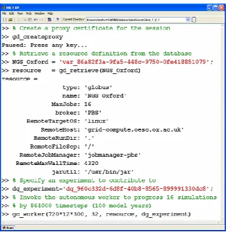The height and width of the screenshot is (233, 226).
Task: Close the MATLAB window
Action: coord(222,8)
